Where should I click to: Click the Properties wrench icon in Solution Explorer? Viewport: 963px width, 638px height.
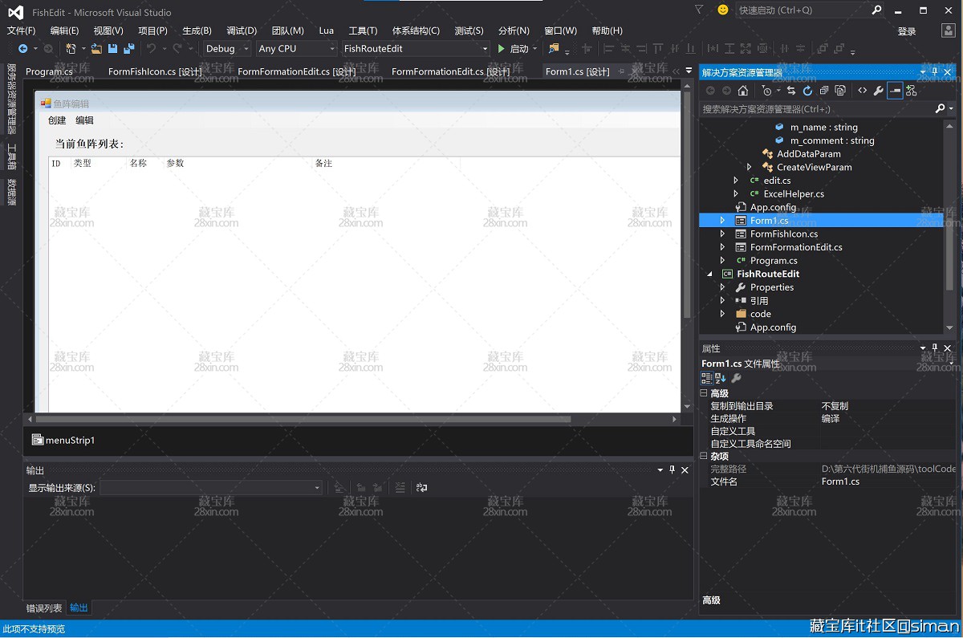point(879,91)
